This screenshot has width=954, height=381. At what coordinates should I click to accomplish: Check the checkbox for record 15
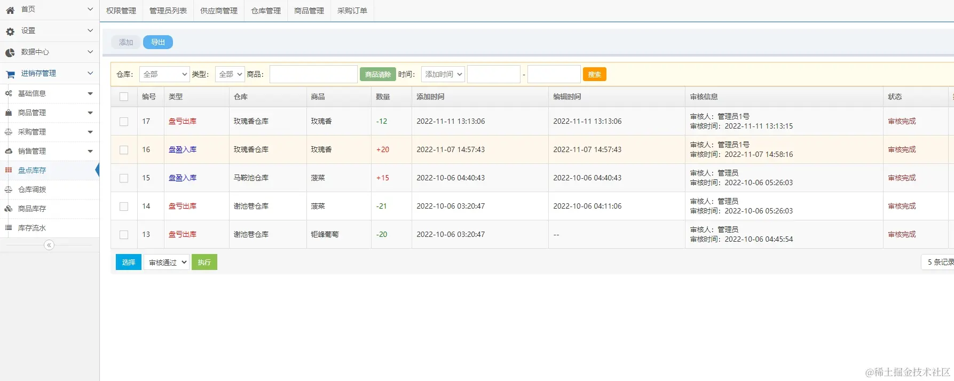[124, 178]
